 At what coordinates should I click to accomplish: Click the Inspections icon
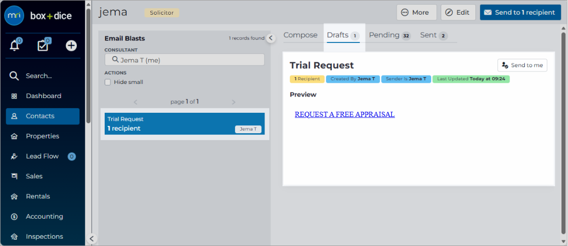click(14, 237)
